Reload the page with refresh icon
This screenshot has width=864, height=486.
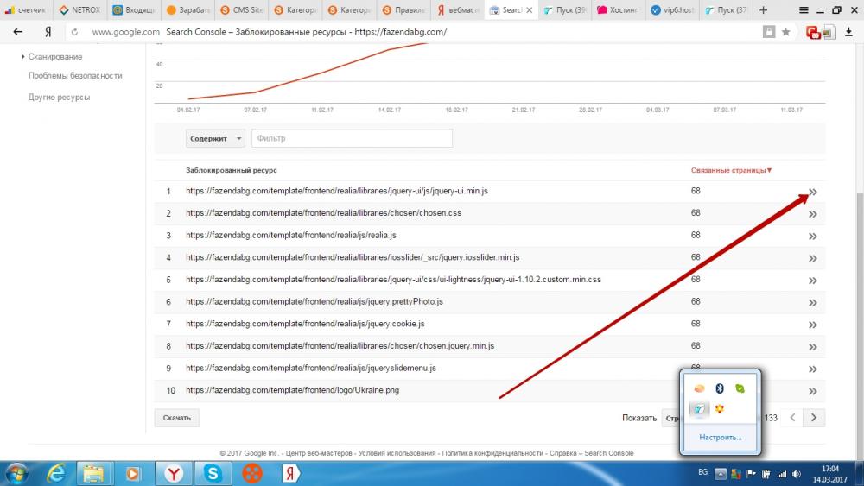tap(74, 32)
